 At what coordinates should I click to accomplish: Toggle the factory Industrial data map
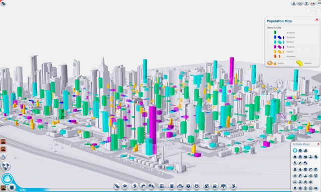coord(305,157)
